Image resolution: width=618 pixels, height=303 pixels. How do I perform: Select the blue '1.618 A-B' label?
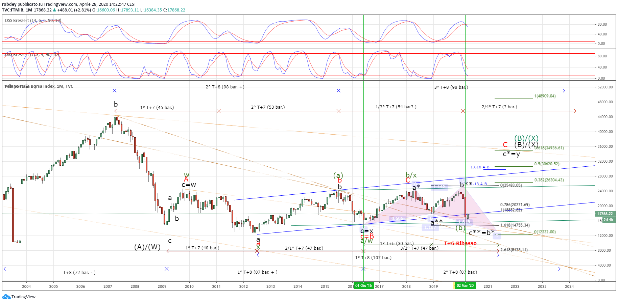coord(480,167)
